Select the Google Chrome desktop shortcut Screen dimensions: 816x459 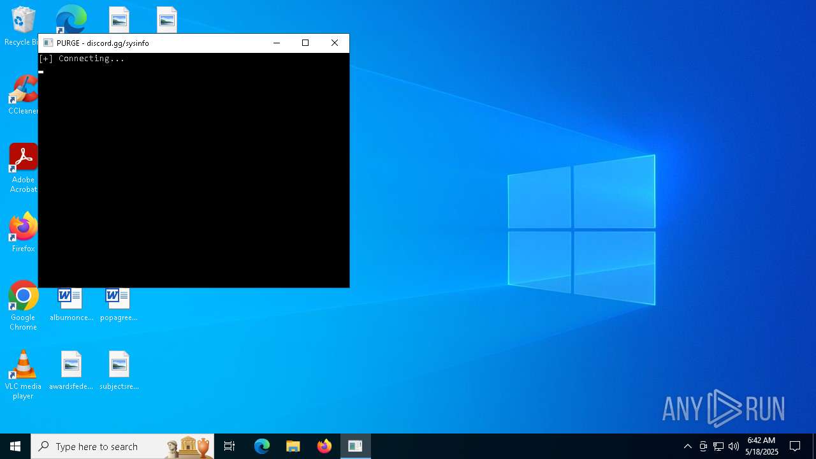pyautogui.click(x=23, y=306)
